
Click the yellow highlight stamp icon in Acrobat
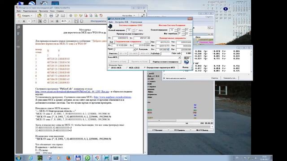click(x=81, y=16)
